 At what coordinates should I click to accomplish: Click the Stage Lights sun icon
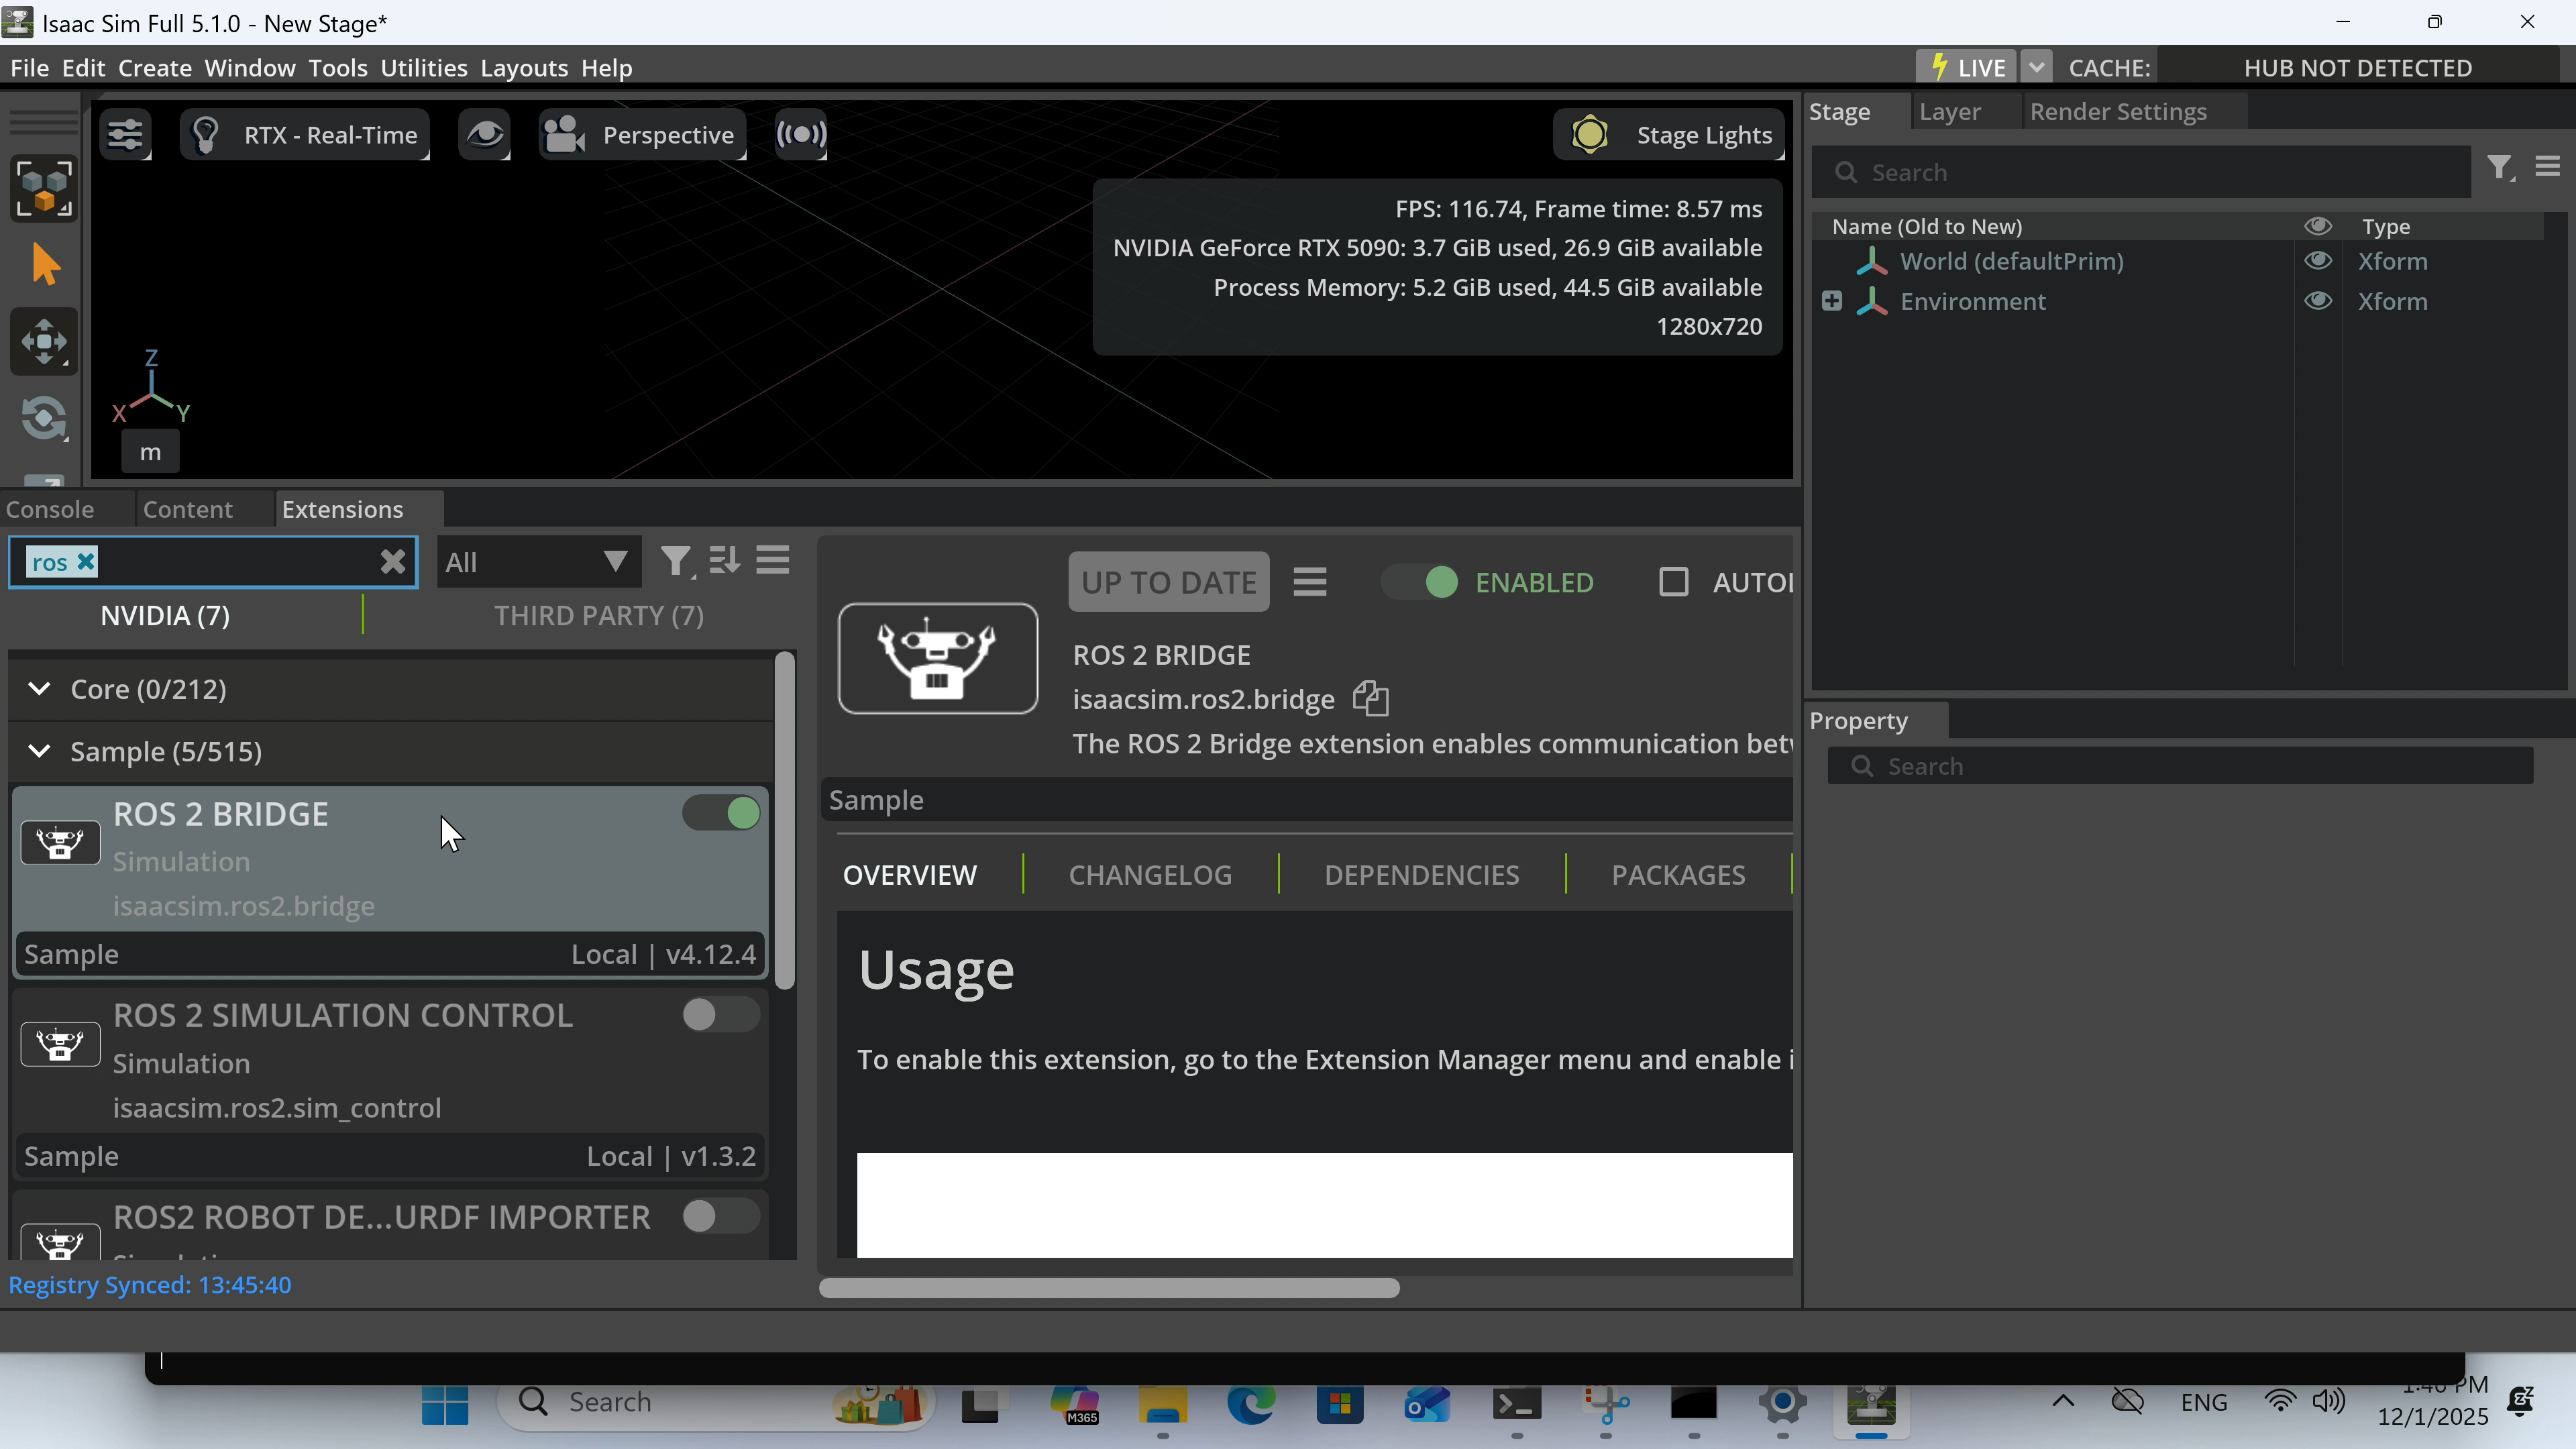point(1590,134)
